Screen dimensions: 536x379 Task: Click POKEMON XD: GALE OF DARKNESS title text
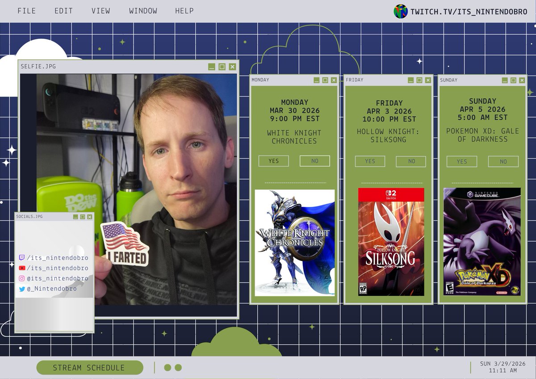point(482,135)
